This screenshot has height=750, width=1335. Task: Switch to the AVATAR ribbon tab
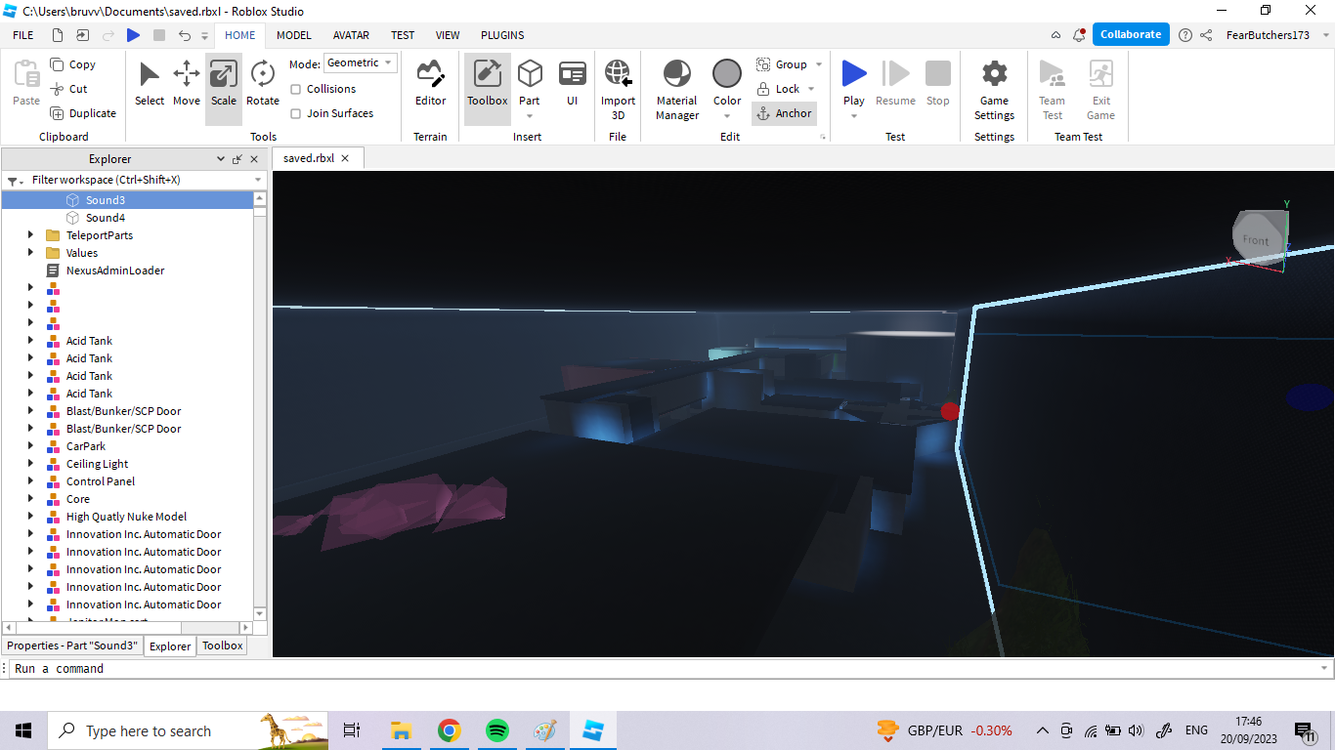351,35
